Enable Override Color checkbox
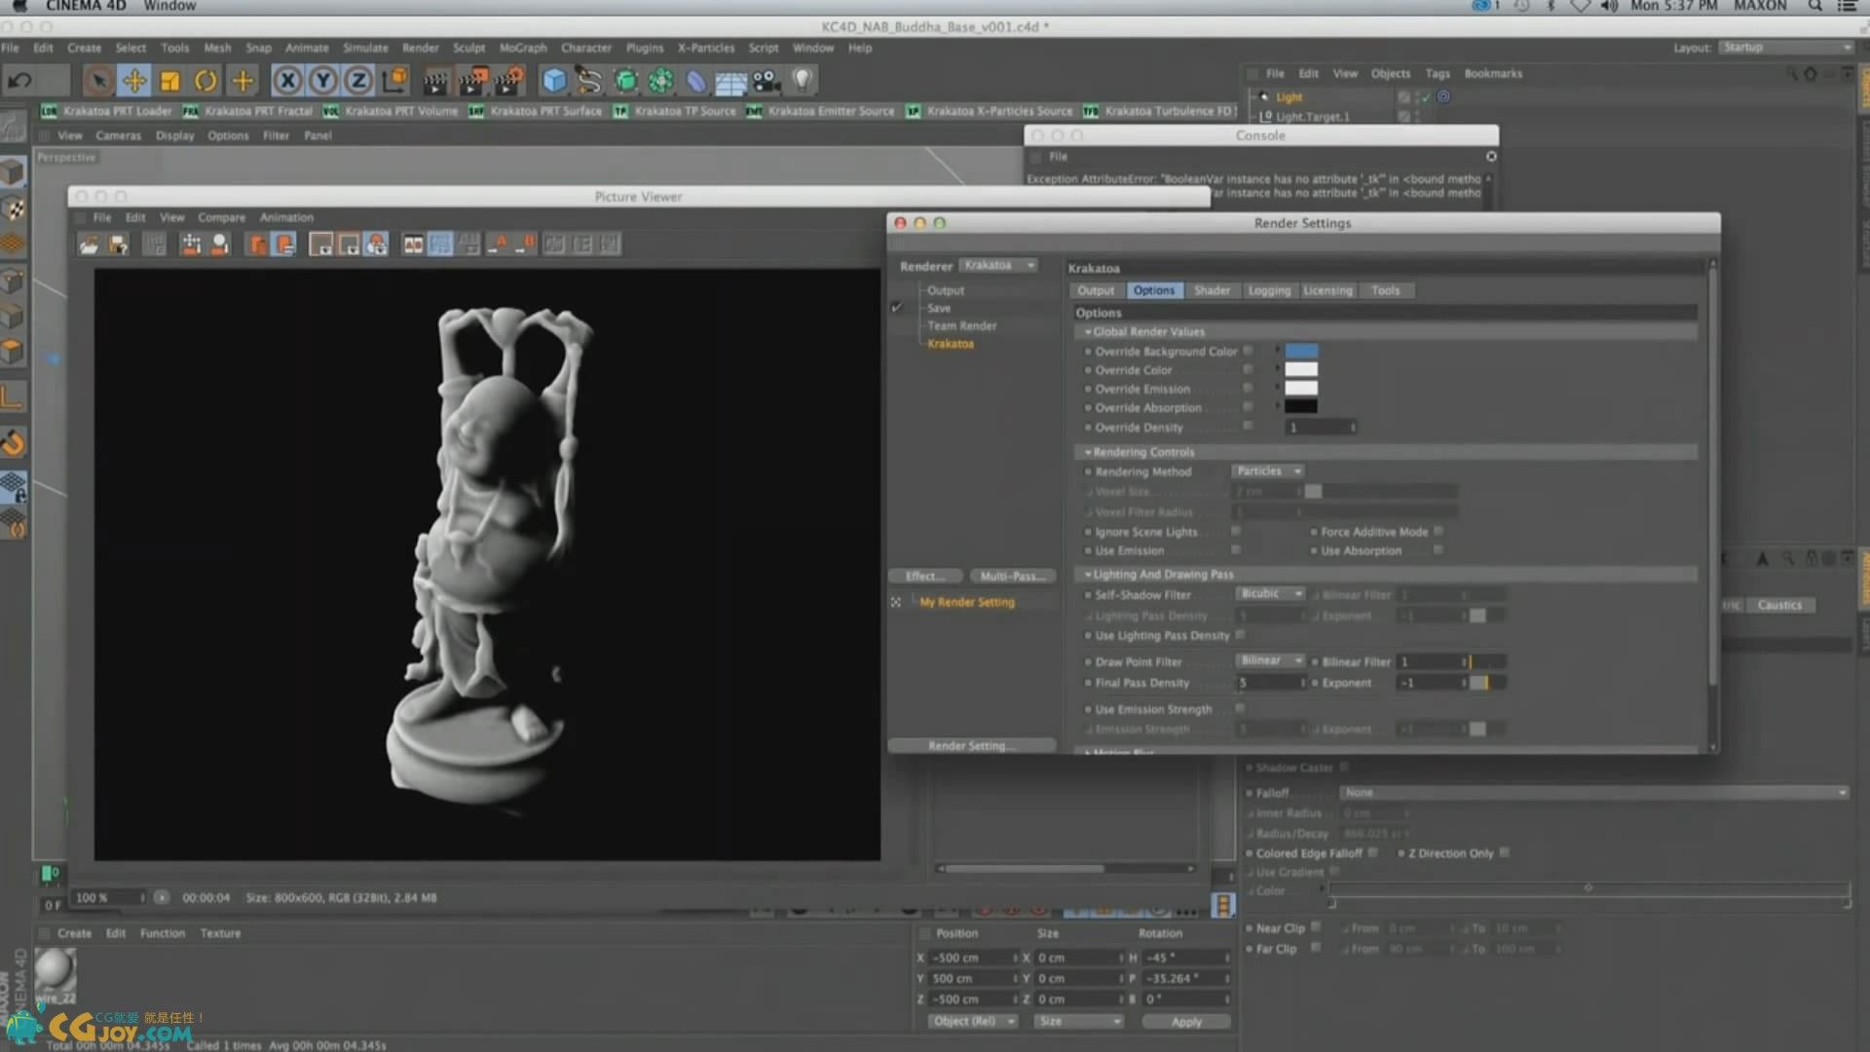Image resolution: width=1870 pixels, height=1052 pixels. [x=1248, y=369]
